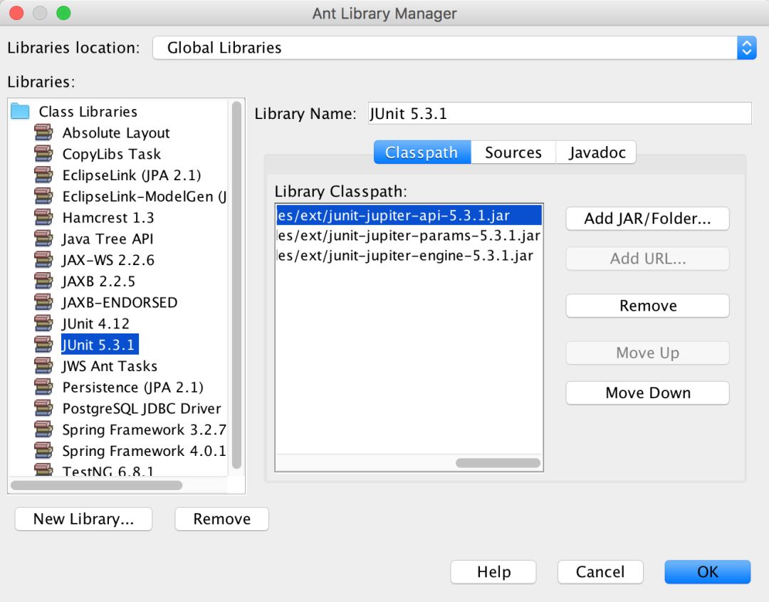Screen dimensions: 769x602
Task: Click the libraries list horizontal scrollbar
Action: 97,485
